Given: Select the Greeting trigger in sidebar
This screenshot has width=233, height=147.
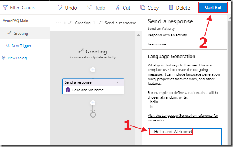Looking at the screenshot, I should point(25,33).
